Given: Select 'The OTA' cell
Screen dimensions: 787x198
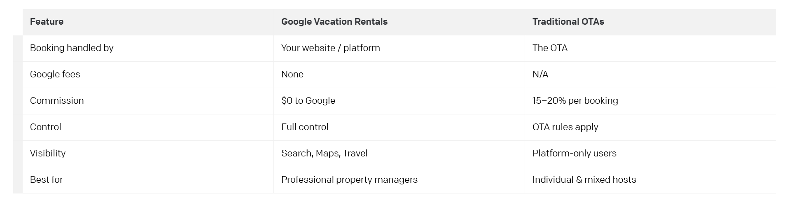Looking at the screenshot, I should point(550,48).
